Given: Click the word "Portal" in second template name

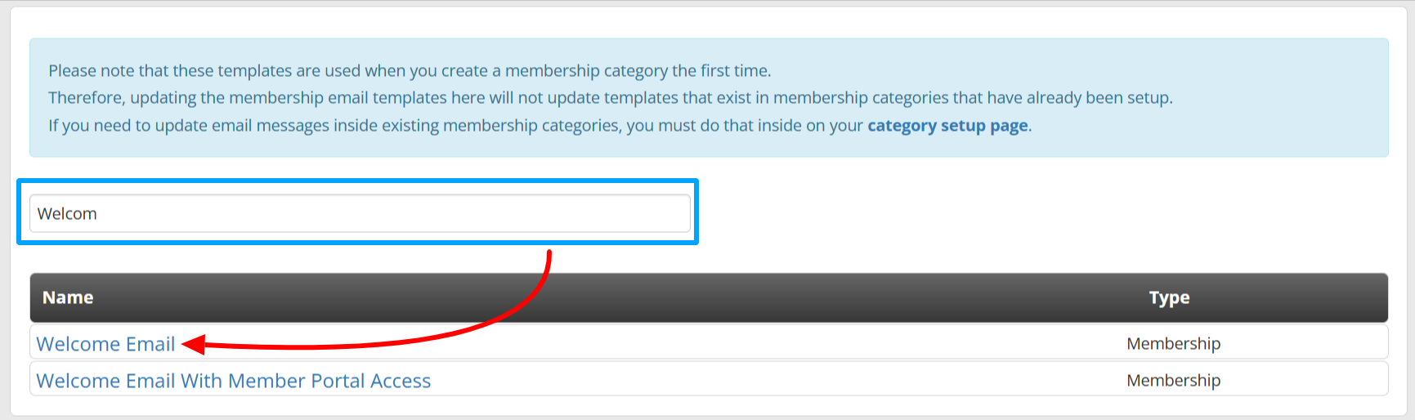Looking at the screenshot, I should tap(337, 381).
